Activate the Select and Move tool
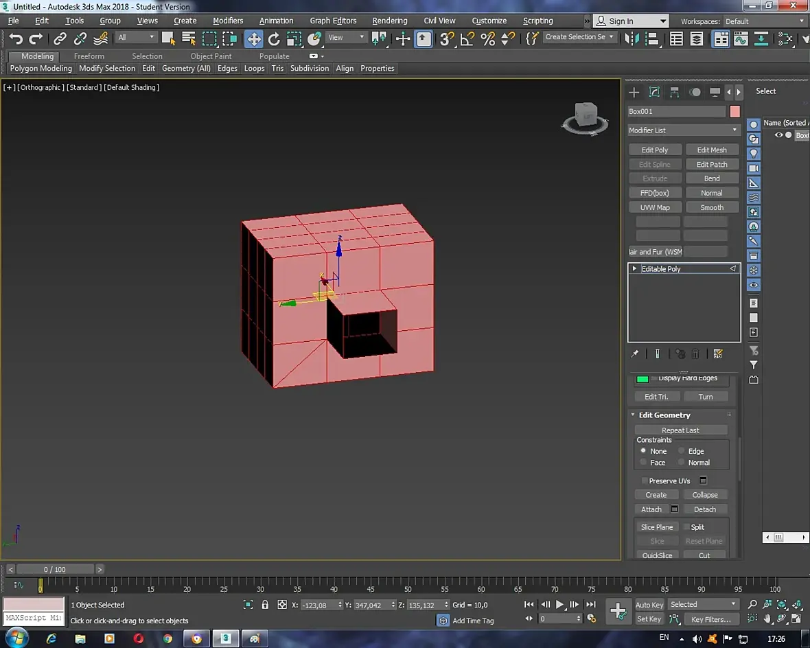Image resolution: width=810 pixels, height=648 pixels. [x=254, y=38]
